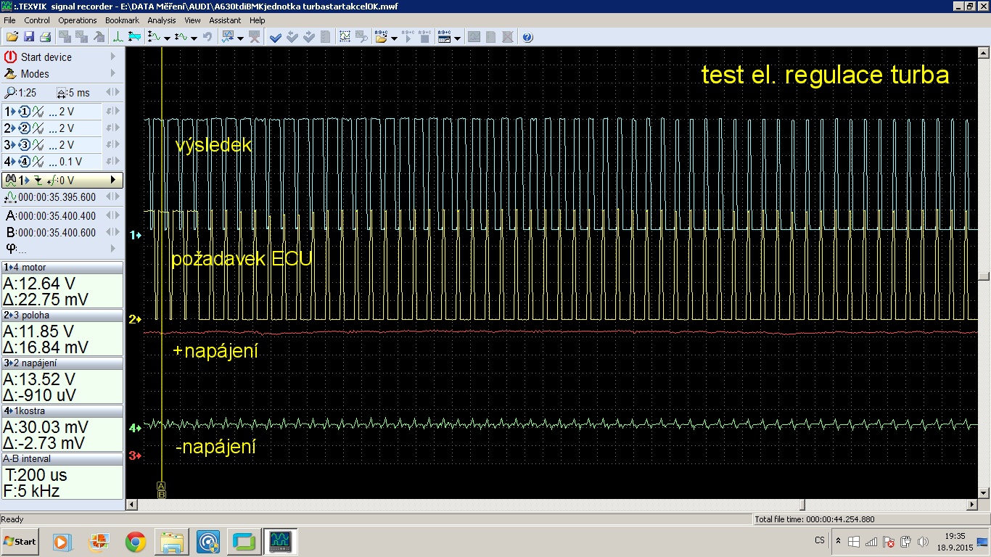Click channel 1 numbered circle icon
991x557 pixels.
24,112
